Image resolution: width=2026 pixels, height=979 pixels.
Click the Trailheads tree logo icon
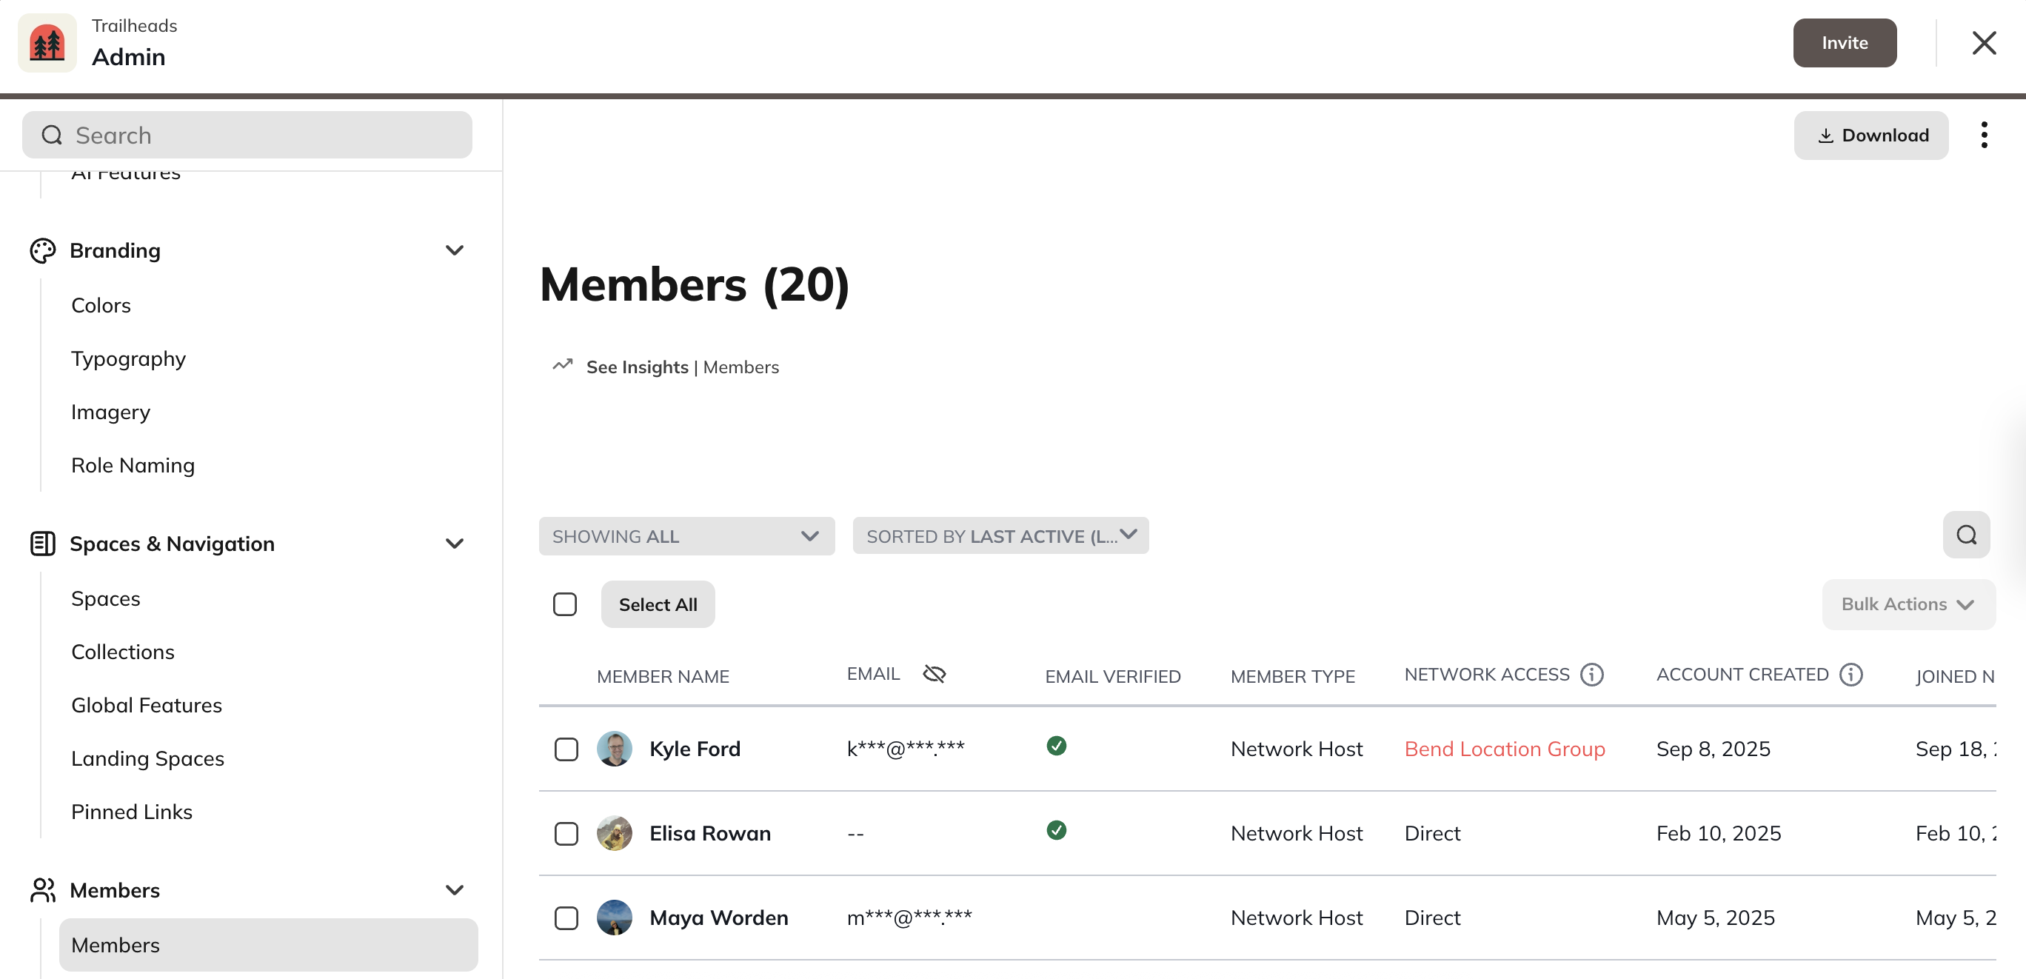(47, 43)
